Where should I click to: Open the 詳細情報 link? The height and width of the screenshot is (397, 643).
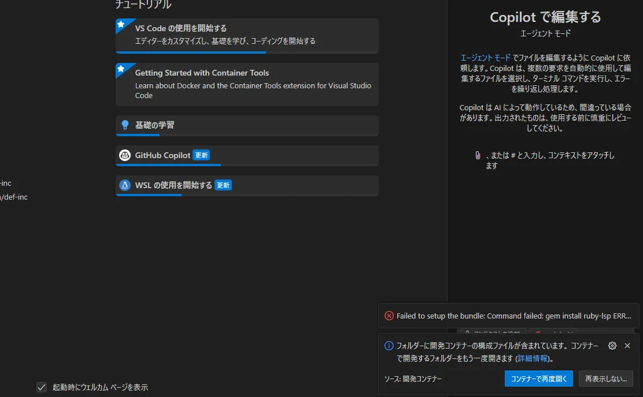click(x=533, y=358)
